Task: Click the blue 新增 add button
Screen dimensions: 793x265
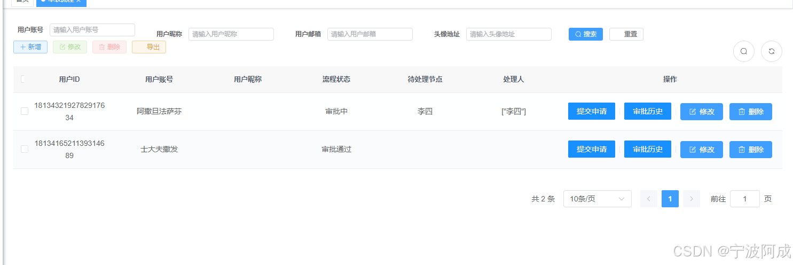Action: (30, 47)
